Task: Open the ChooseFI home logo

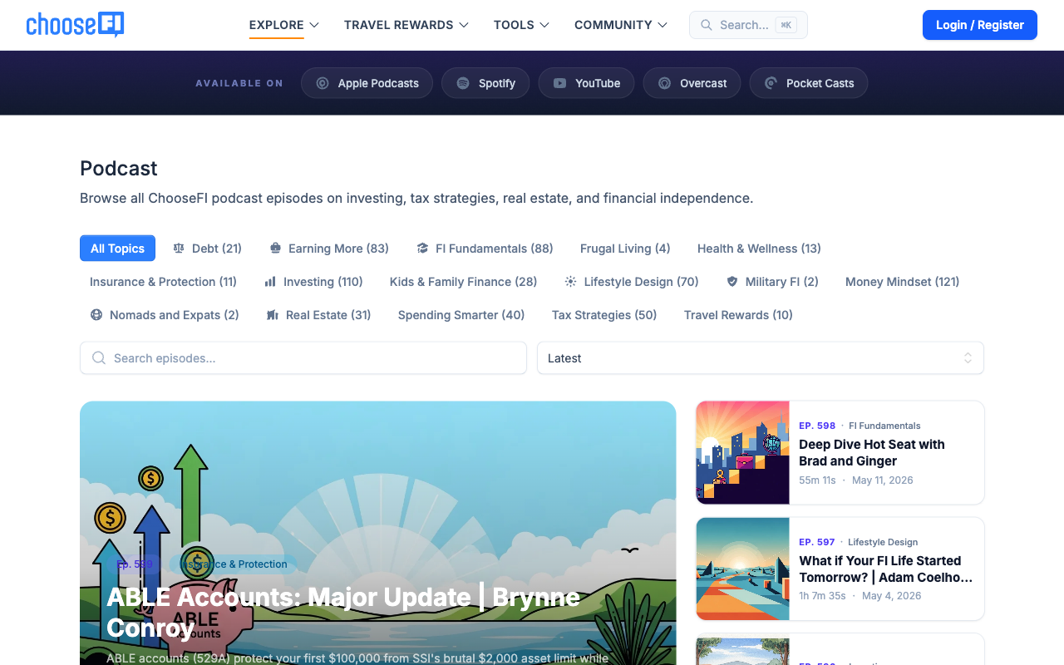Action: pyautogui.click(x=75, y=25)
